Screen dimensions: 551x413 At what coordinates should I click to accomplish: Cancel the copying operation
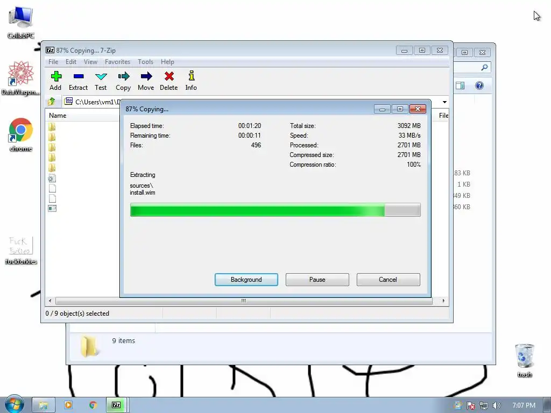click(388, 280)
